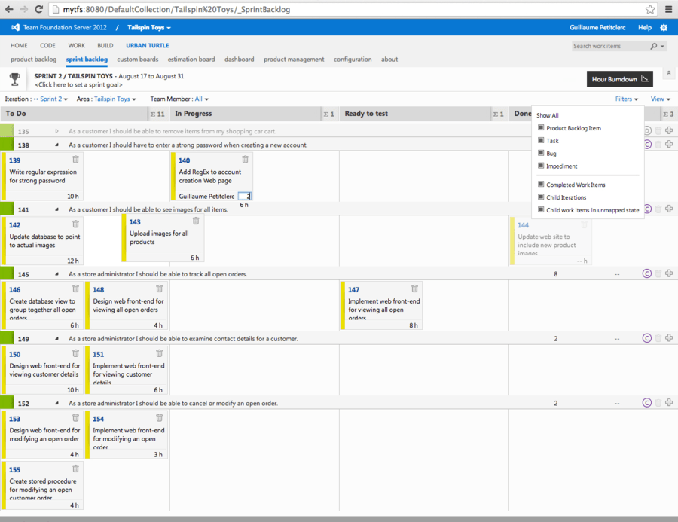
Task: Click the remaining hours input on task 140
Action: pos(244,196)
